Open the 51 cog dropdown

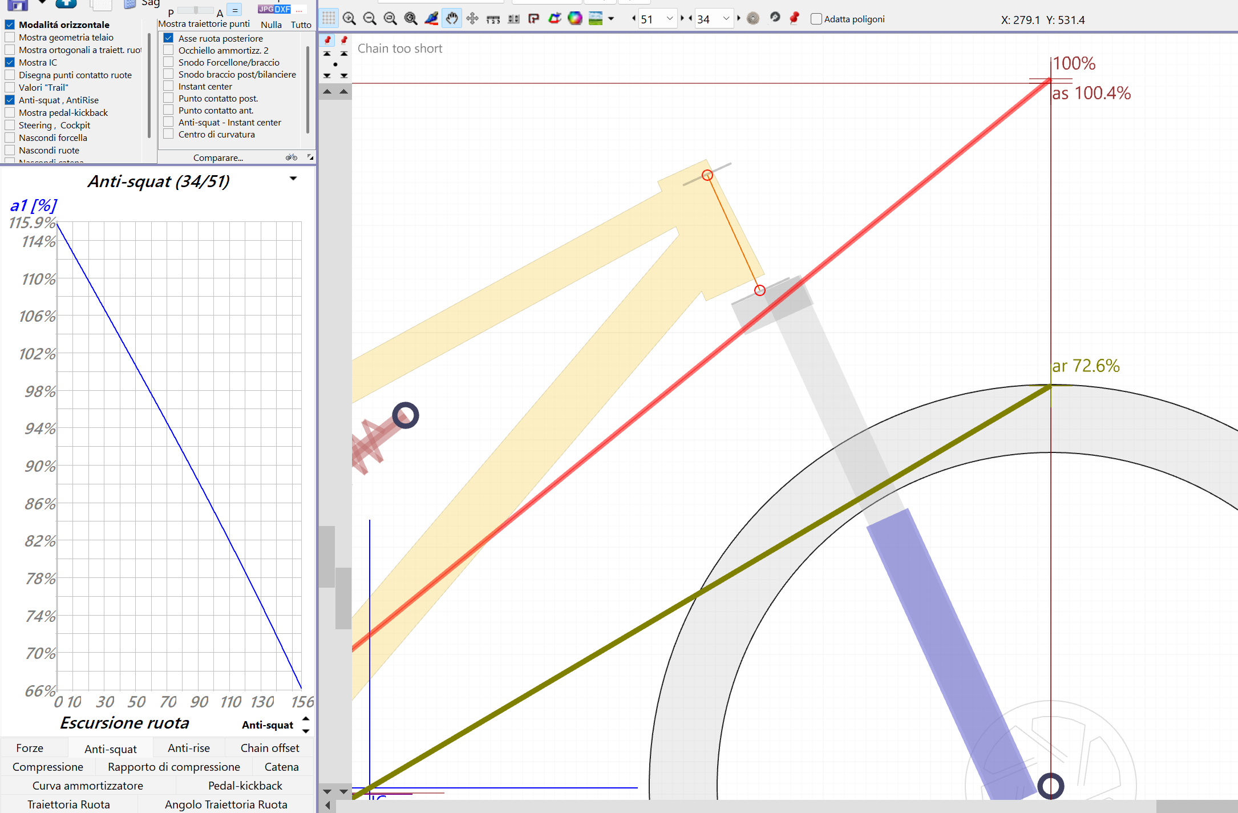point(670,19)
